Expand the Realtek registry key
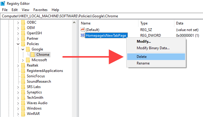Screen dimensions: 203x117 [18, 66]
